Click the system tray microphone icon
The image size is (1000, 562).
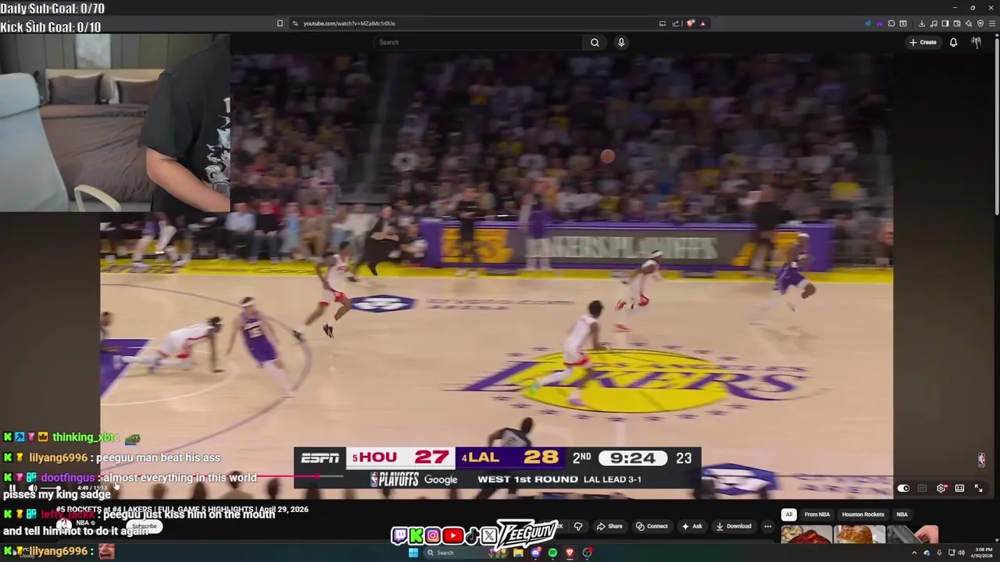[939, 553]
